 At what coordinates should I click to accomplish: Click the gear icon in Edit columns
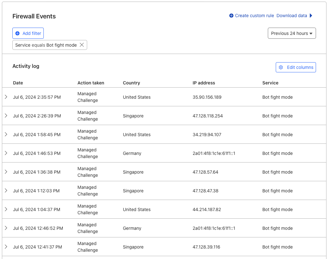pos(281,67)
